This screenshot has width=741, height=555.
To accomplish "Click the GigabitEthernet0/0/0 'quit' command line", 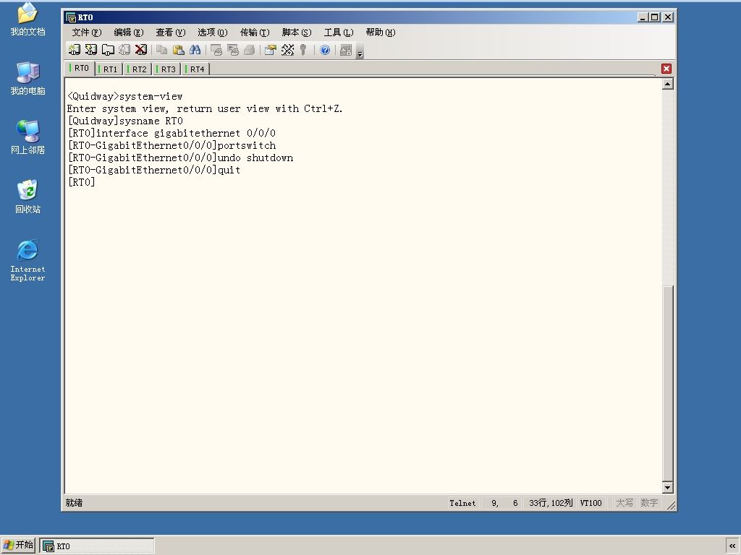I will 153,170.
